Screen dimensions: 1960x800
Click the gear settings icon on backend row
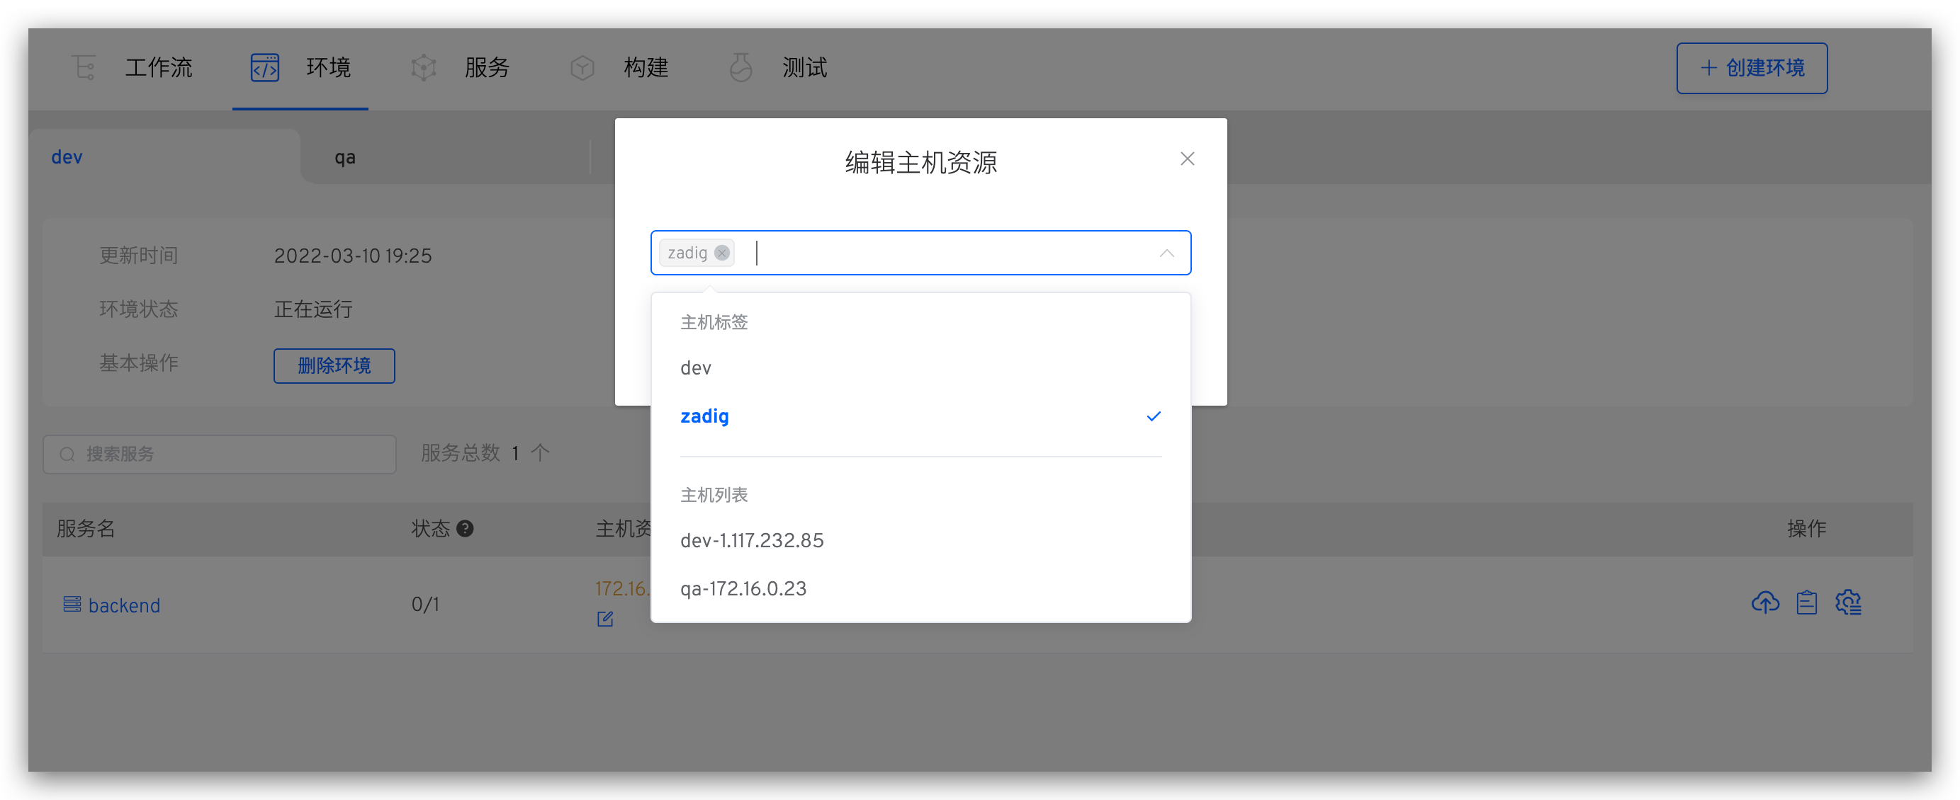click(x=1849, y=602)
